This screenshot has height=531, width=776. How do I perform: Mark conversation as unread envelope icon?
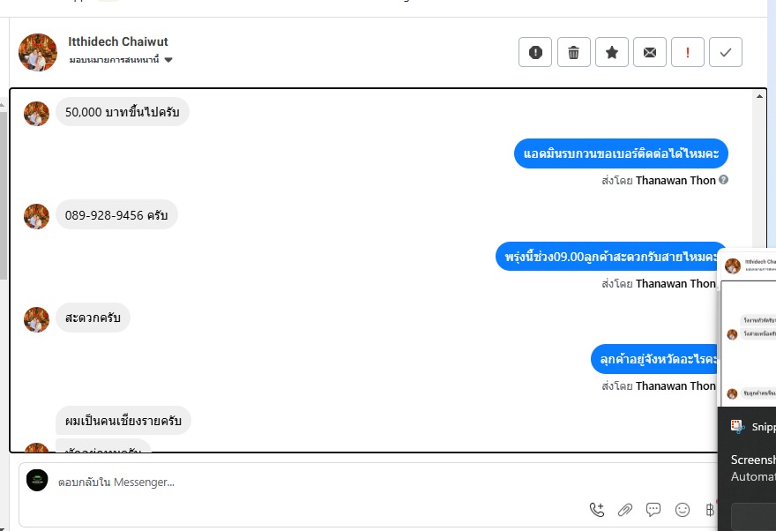pyautogui.click(x=650, y=52)
